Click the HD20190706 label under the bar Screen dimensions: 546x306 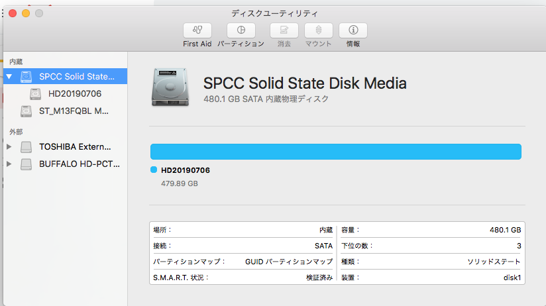(x=186, y=170)
